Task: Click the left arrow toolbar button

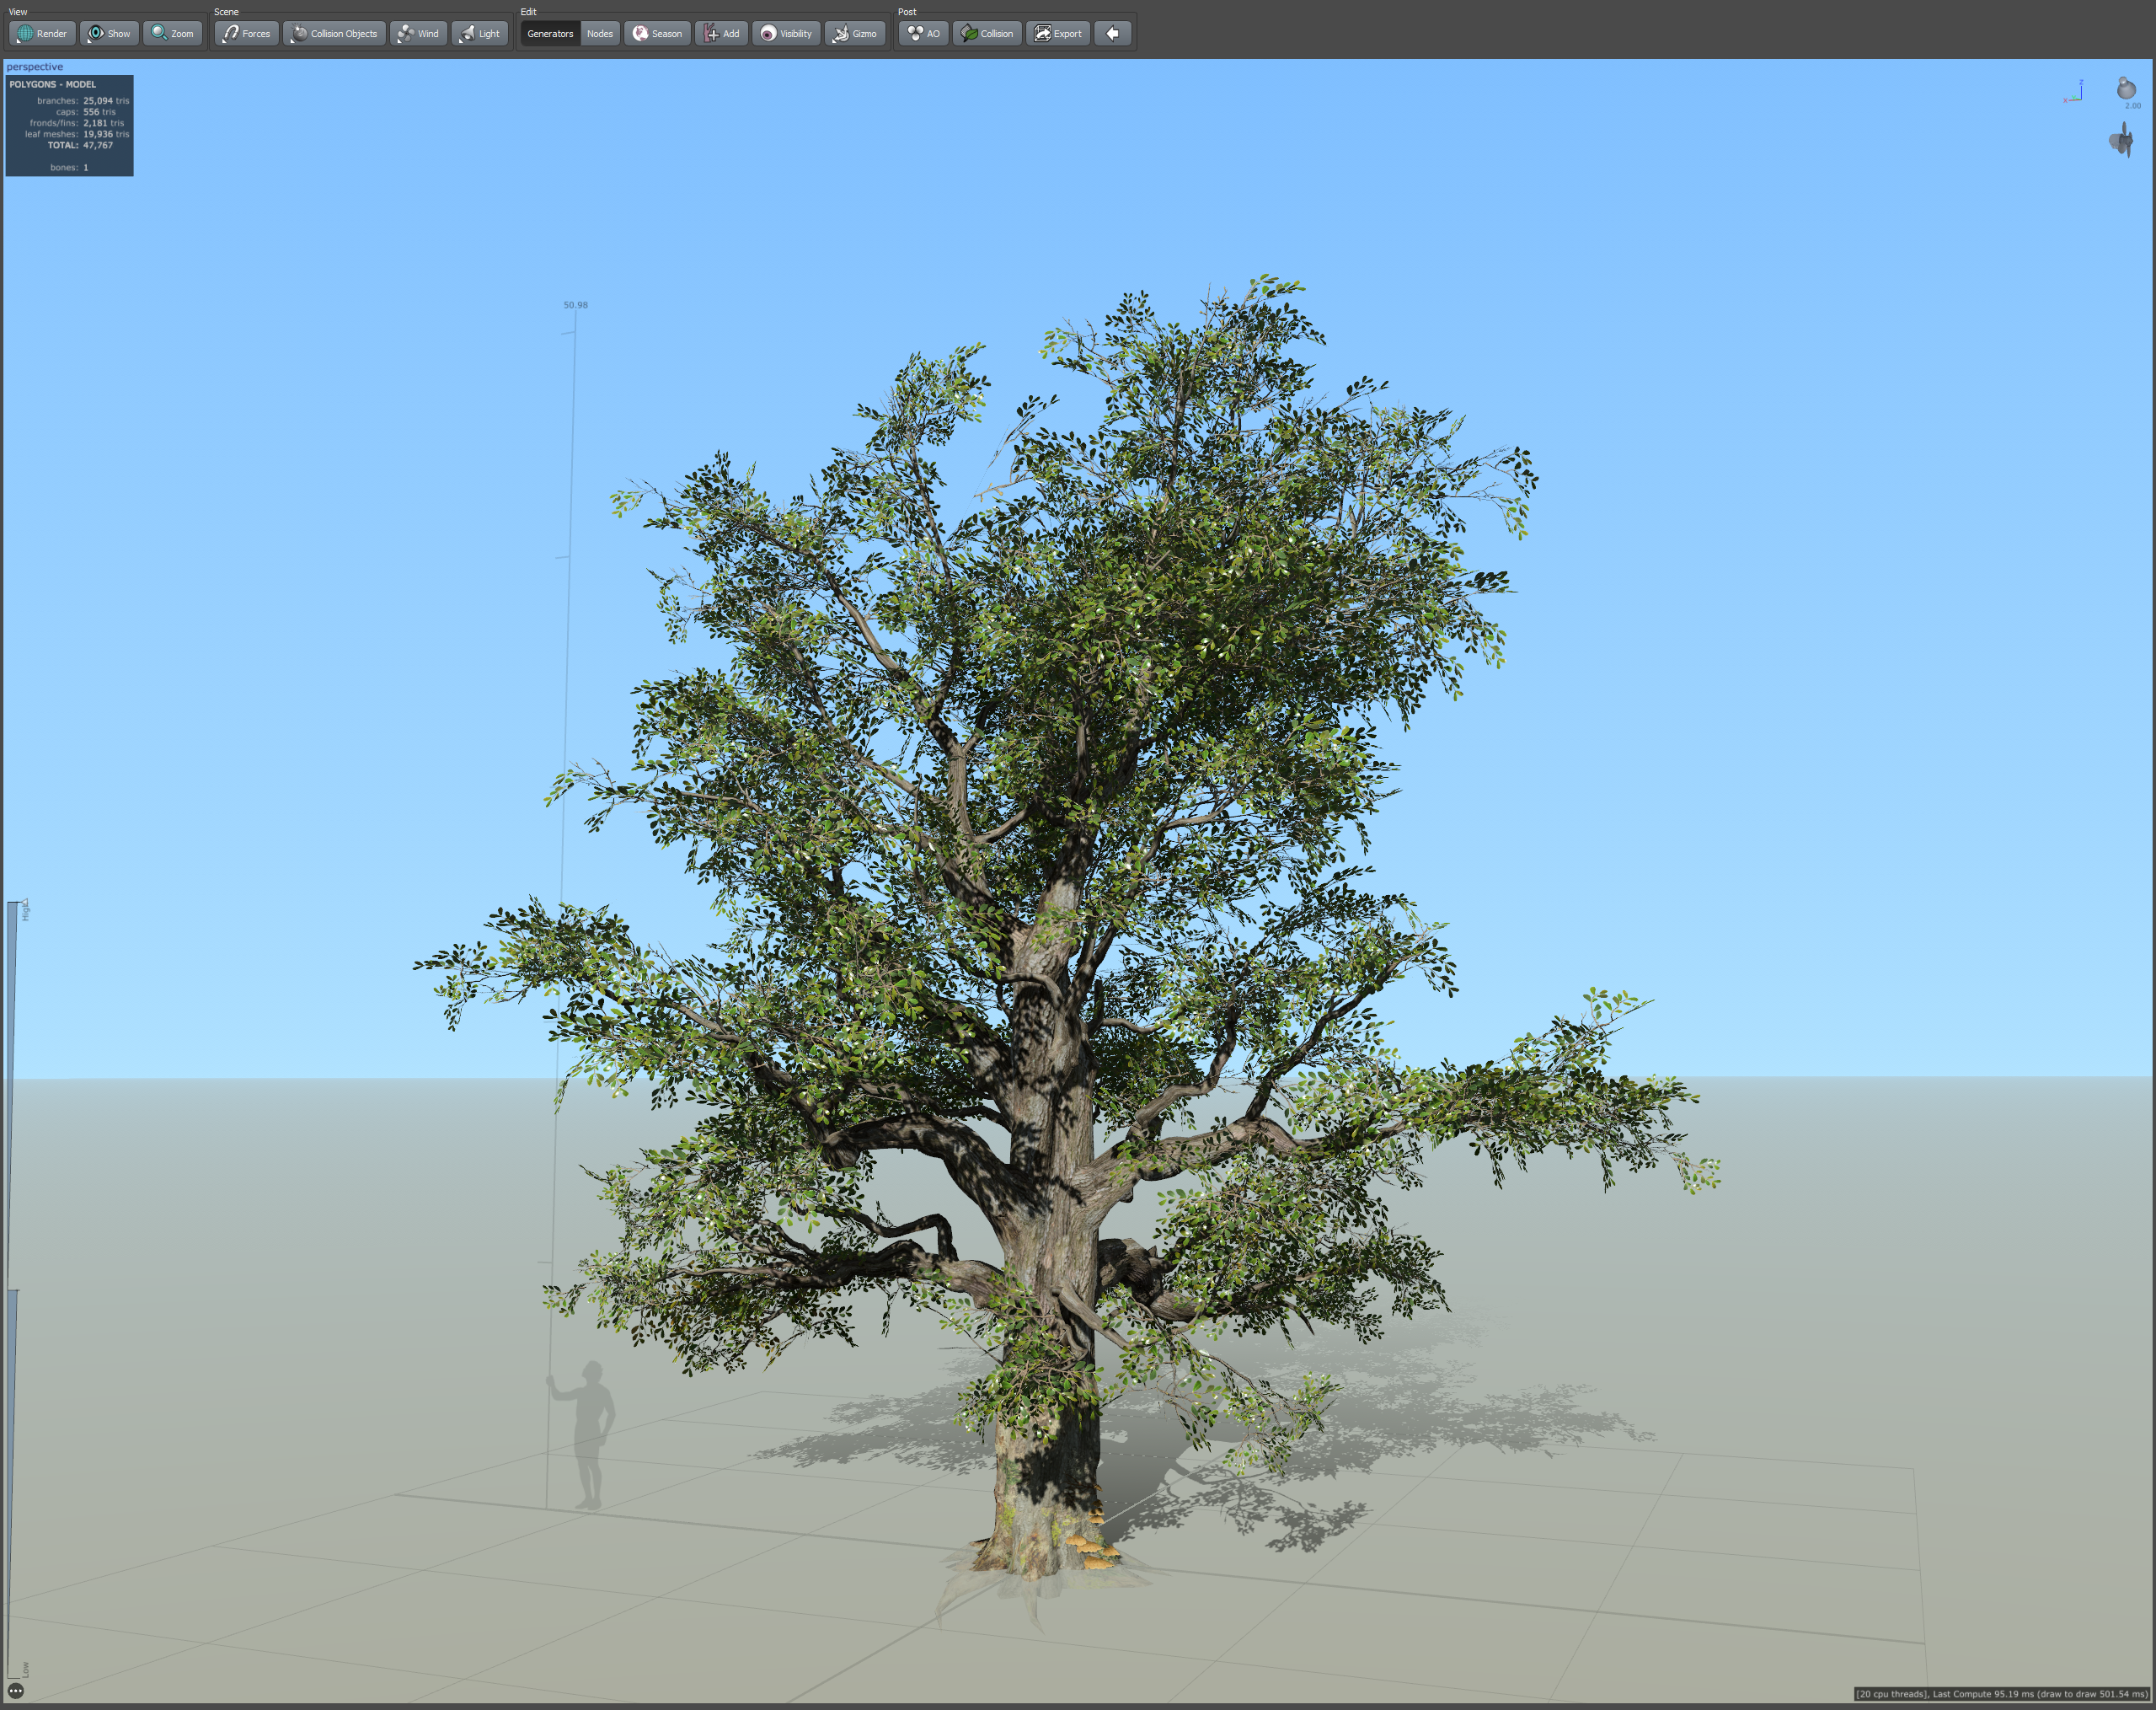Action: [1112, 33]
